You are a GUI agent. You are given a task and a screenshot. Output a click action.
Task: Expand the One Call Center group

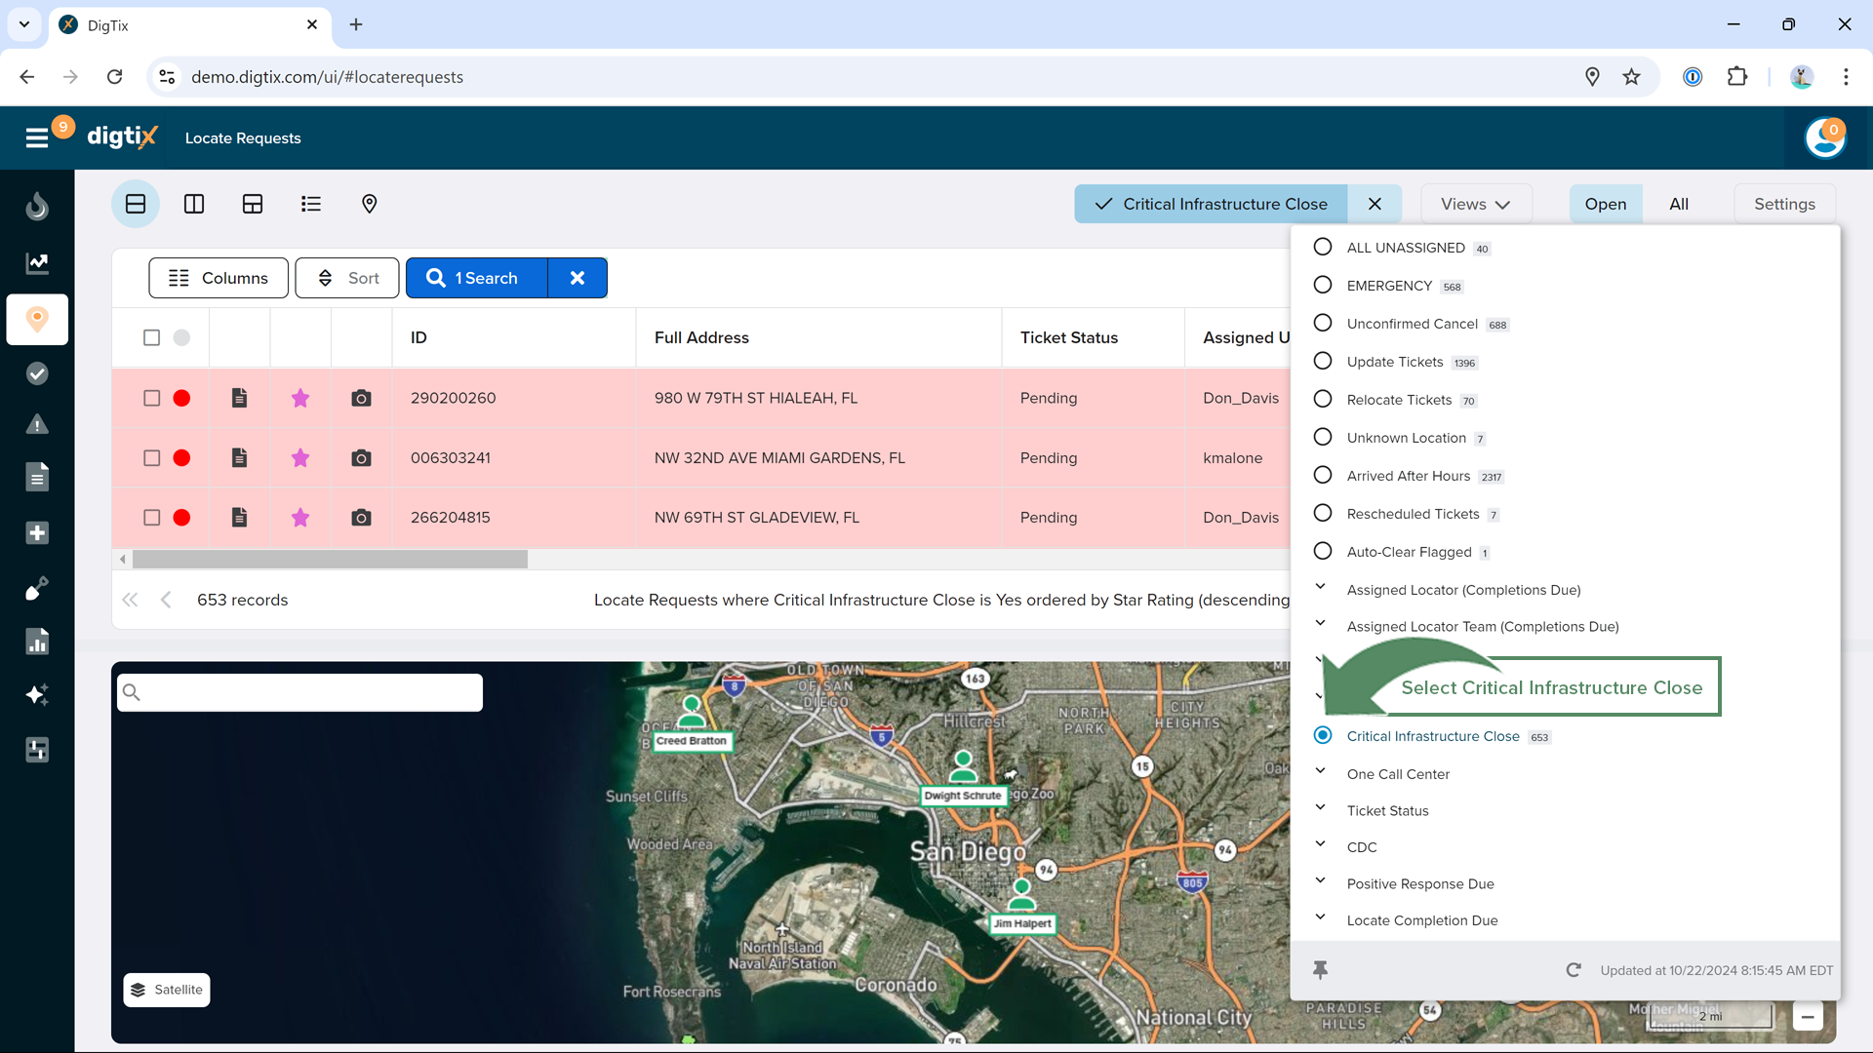1320,771
